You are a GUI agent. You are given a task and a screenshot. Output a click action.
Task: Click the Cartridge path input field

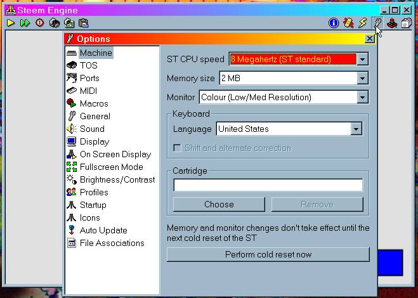[268, 185]
